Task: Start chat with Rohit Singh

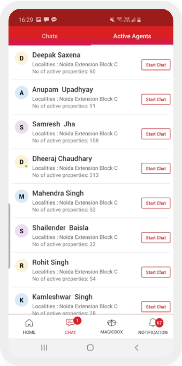Action: pyautogui.click(x=156, y=272)
